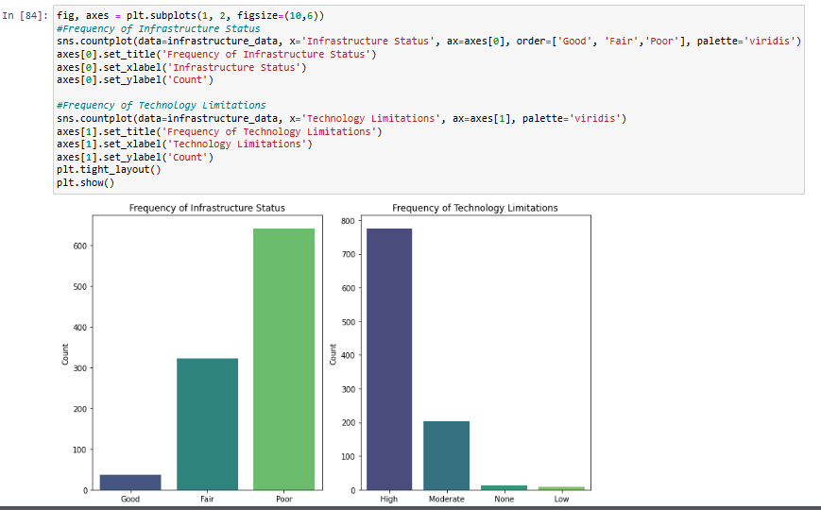The height and width of the screenshot is (510, 821).
Task: Click the 600 y-axis tick in left chart
Action: (79, 246)
